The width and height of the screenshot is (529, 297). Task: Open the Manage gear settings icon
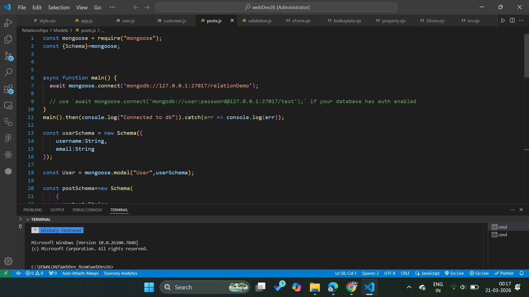point(8,260)
